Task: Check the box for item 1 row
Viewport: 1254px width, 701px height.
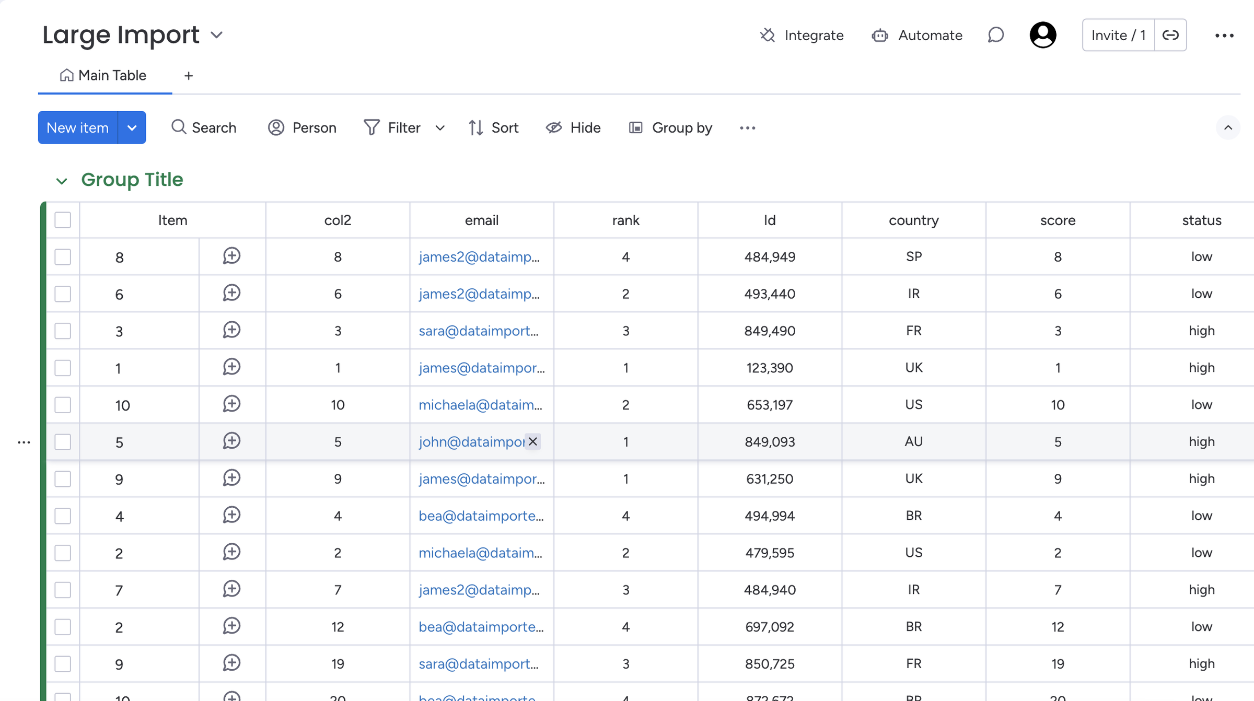Action: pos(63,368)
